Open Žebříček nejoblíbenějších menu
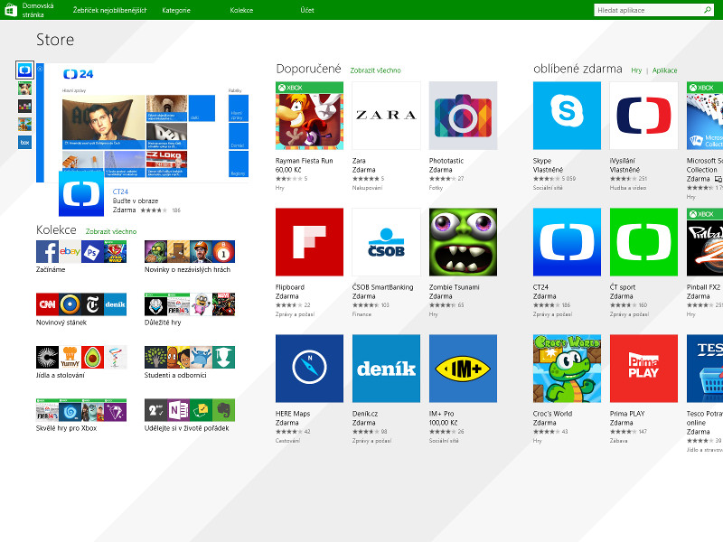 tap(109, 10)
